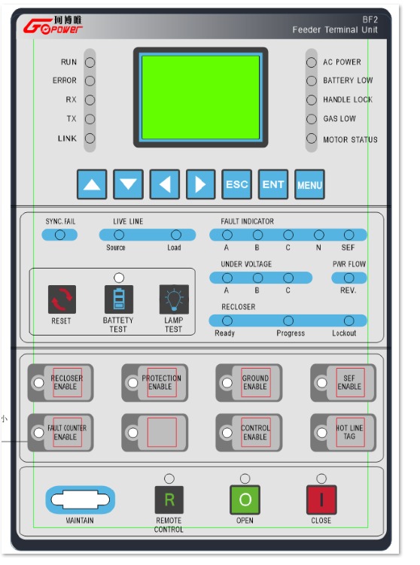Switch on SEF ENABLE
Viewport: 420px width, 565px height.
(x=343, y=383)
